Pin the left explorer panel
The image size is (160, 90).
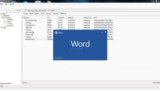(x=18, y=10)
